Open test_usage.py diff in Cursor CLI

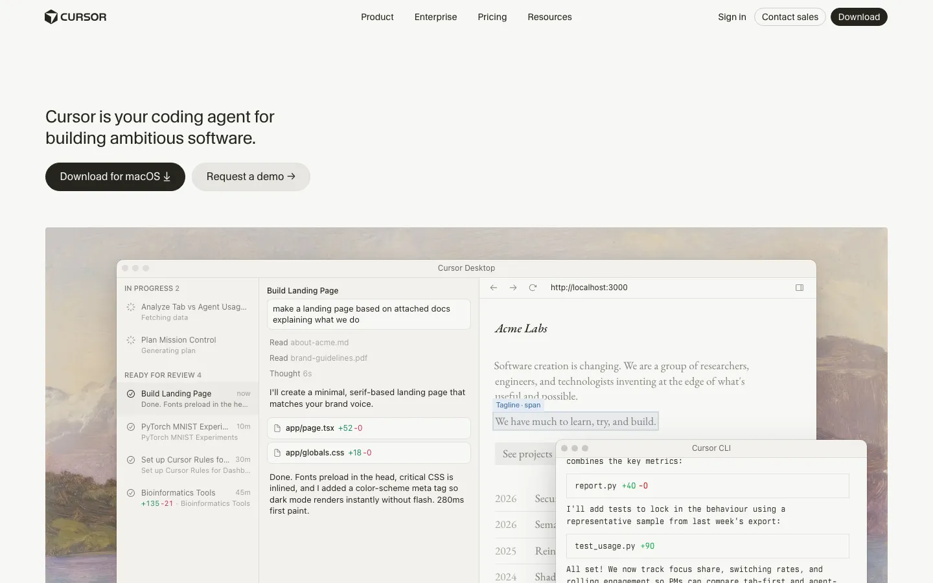[x=708, y=546]
